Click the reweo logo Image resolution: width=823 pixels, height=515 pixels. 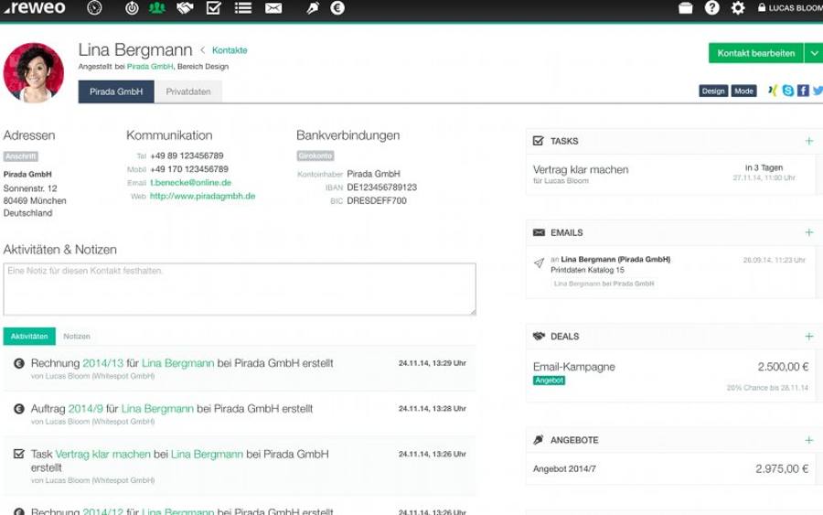coord(35,8)
